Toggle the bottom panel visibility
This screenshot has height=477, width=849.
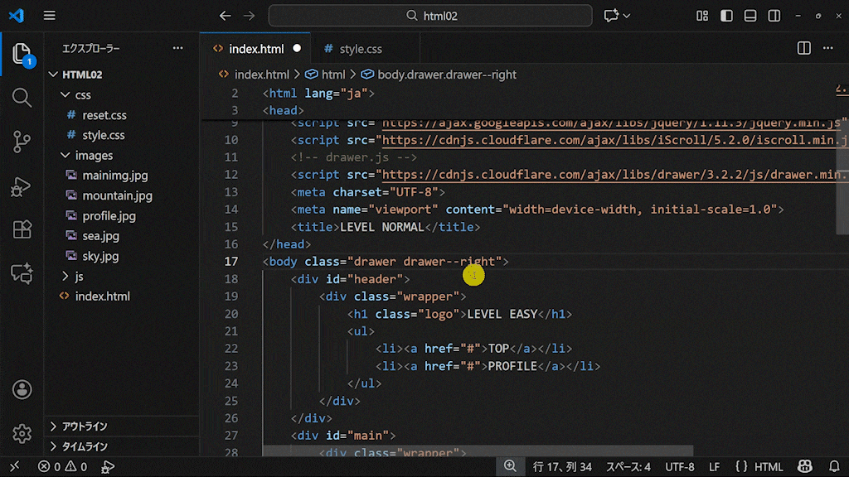750,16
